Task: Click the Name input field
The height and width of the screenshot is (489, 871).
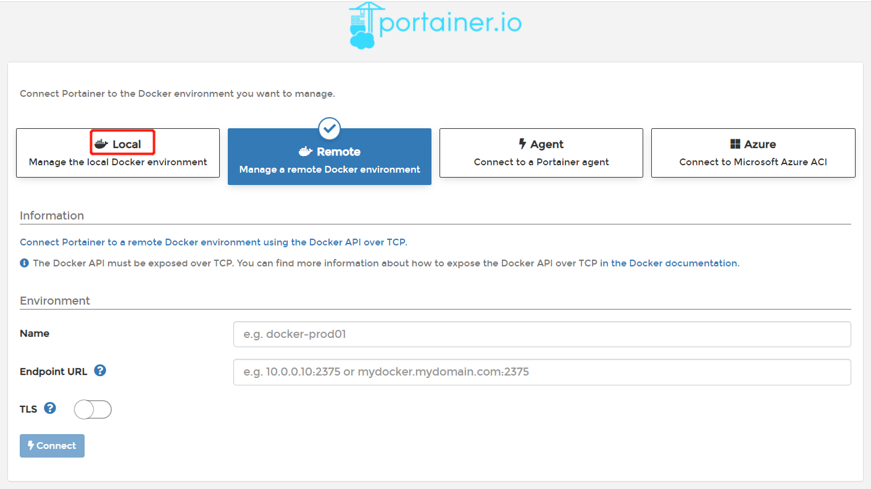Action: [x=542, y=334]
